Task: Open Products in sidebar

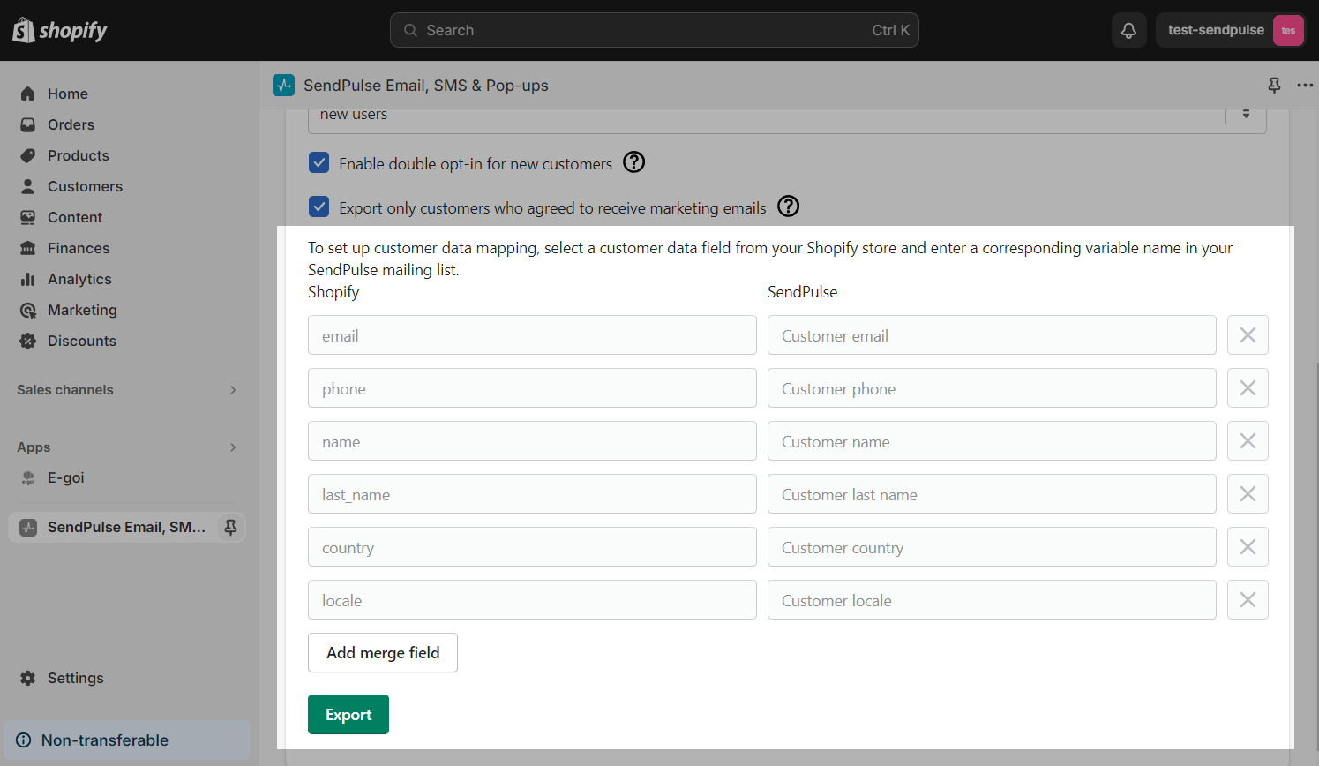Action: pyautogui.click(x=79, y=155)
